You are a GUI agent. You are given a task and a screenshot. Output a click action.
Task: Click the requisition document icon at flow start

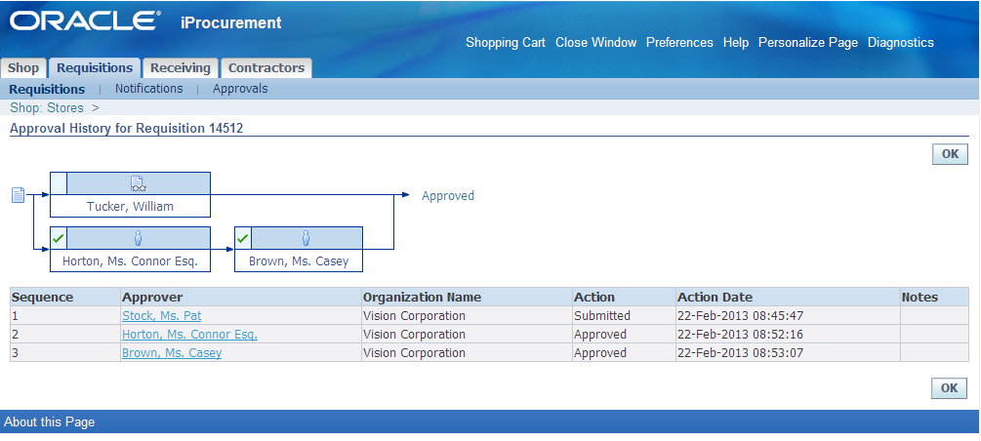pyautogui.click(x=19, y=195)
